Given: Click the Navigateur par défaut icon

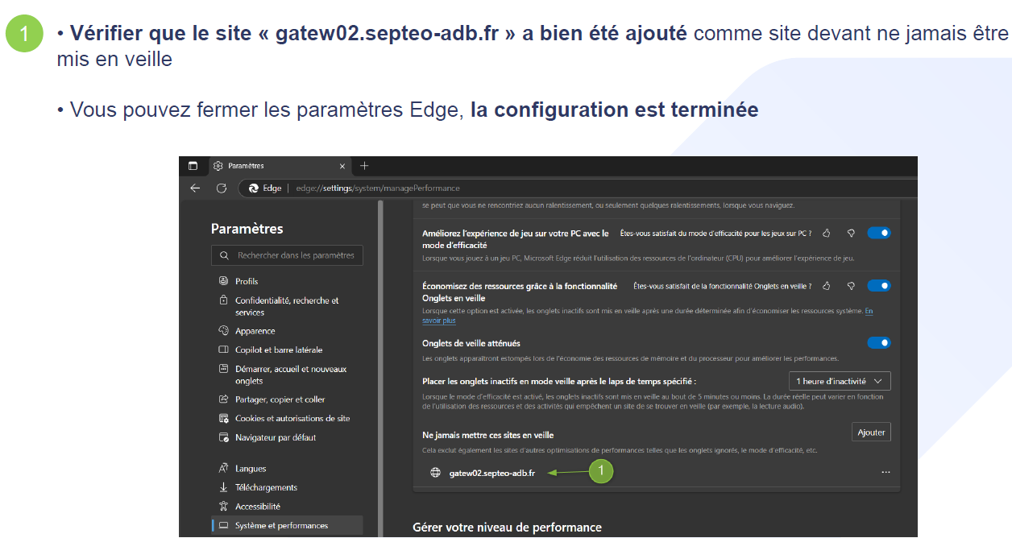Looking at the screenshot, I should click(224, 438).
